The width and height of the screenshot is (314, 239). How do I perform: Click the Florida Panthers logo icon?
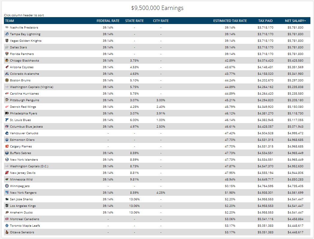coord(7,54)
